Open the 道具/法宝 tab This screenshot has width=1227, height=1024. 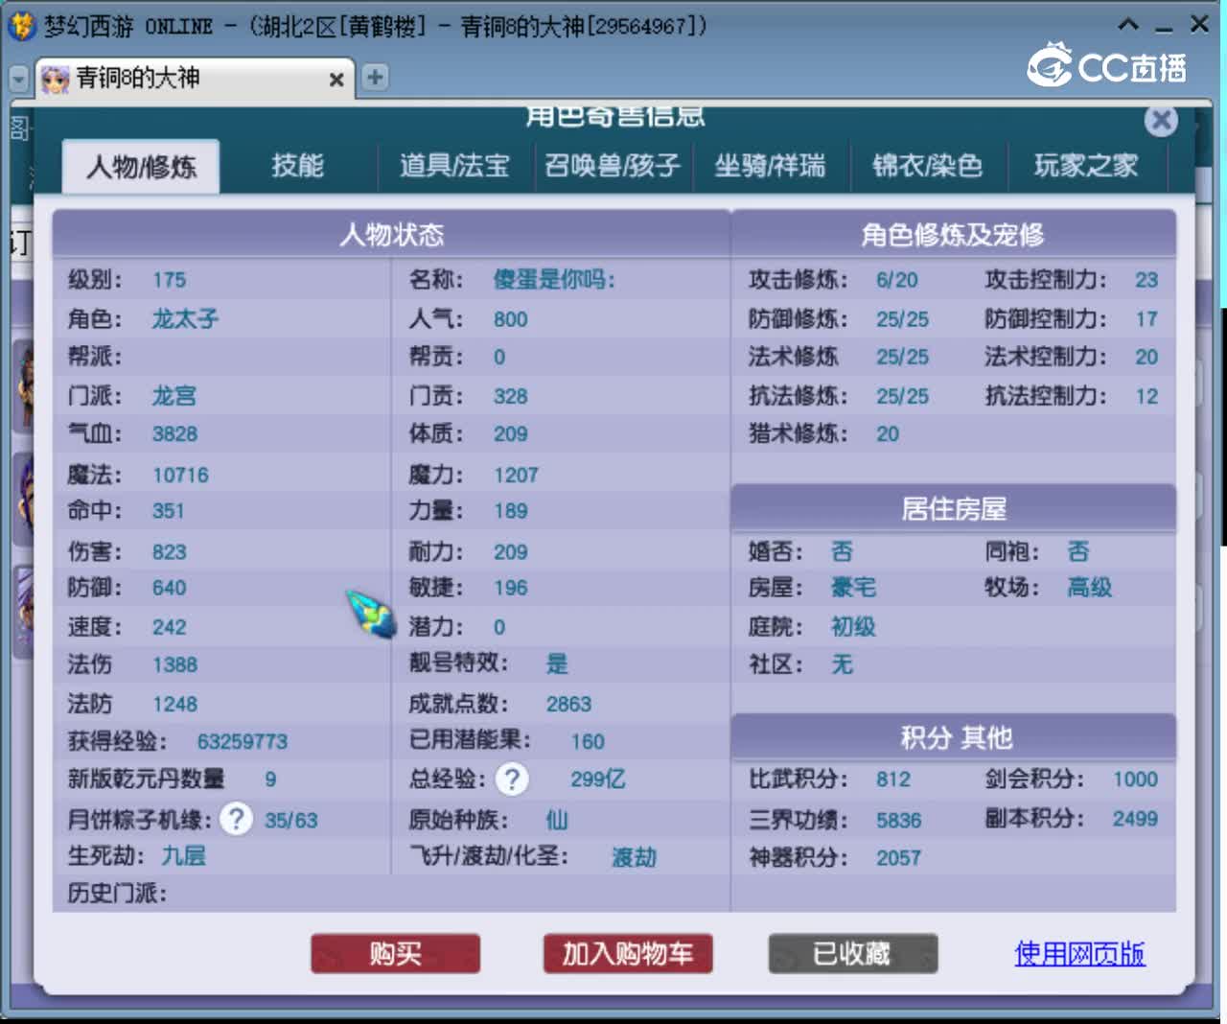click(454, 166)
